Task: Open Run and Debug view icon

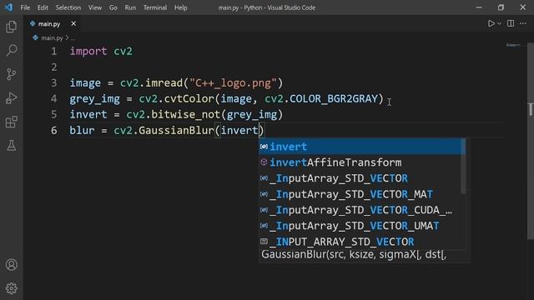Action: [11, 98]
